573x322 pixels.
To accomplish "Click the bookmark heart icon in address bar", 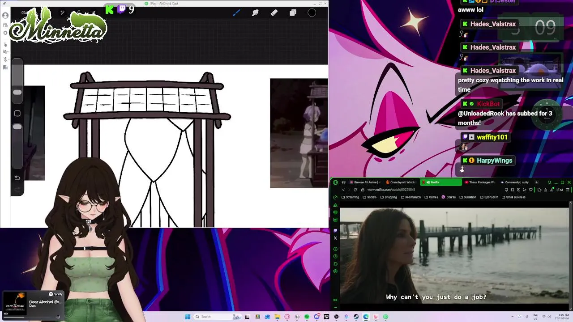I will click(531, 190).
